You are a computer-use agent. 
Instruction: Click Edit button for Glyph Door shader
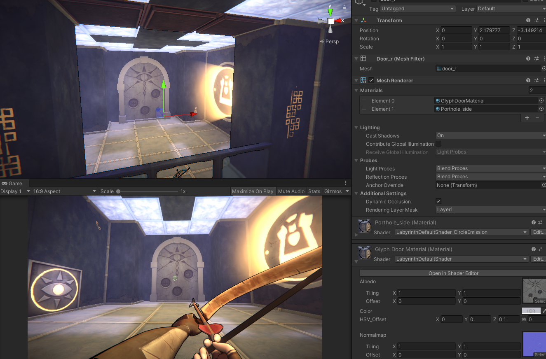coord(539,259)
